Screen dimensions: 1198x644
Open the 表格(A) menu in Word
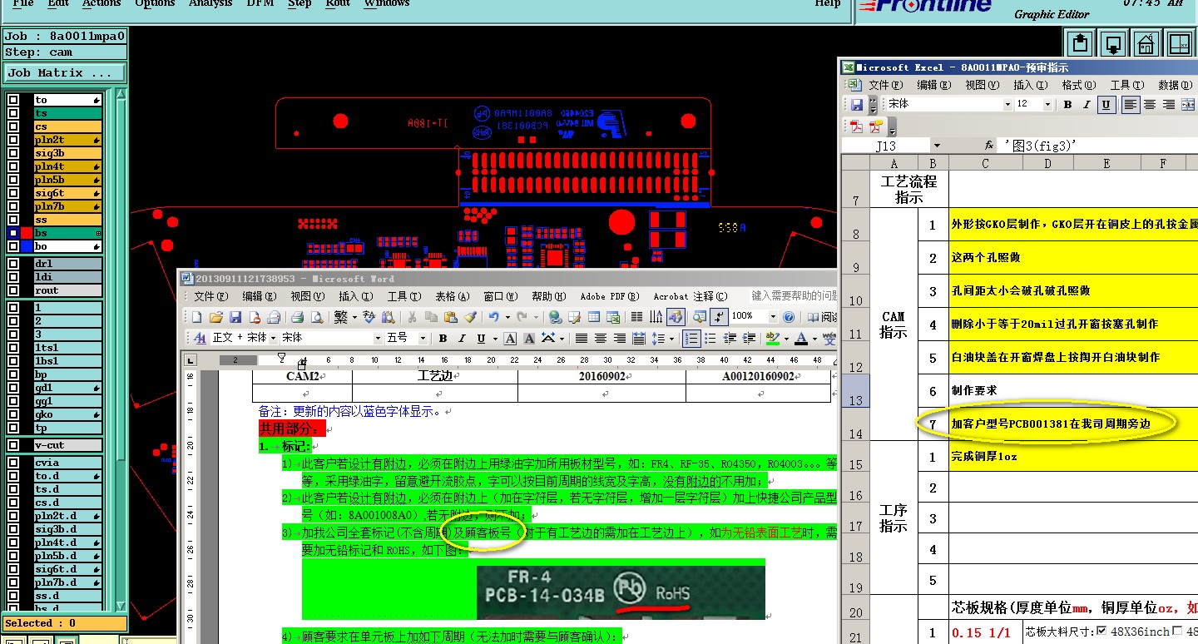453,296
